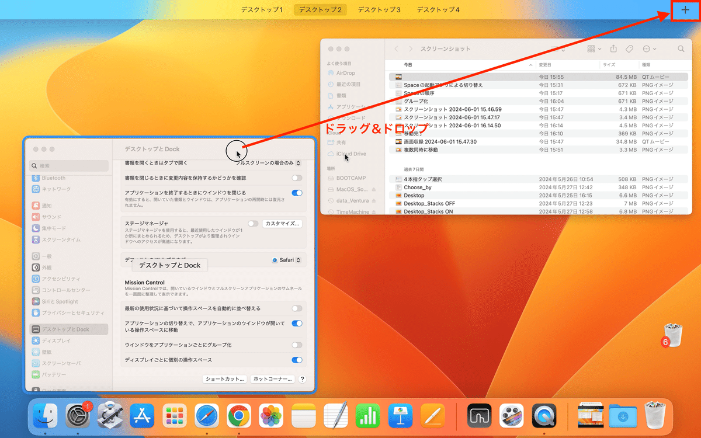Switch to デスクトップ3 space

(x=379, y=10)
